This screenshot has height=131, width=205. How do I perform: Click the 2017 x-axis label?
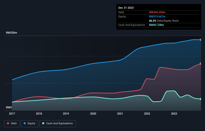12,114
